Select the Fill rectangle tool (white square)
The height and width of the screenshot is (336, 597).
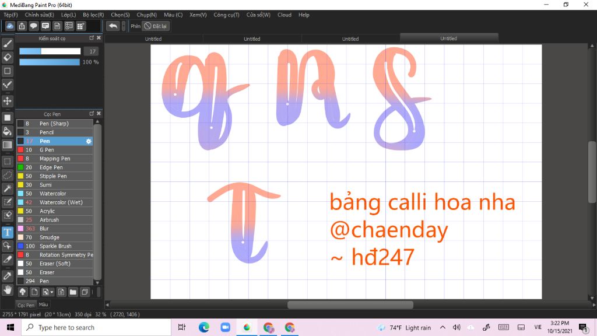7,118
